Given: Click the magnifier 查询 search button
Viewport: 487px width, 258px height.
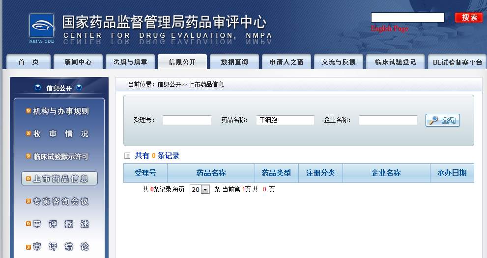Looking at the screenshot, I should coord(443,120).
